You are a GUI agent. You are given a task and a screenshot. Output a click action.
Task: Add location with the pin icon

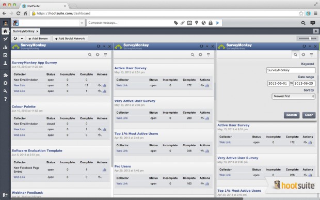click(x=197, y=23)
